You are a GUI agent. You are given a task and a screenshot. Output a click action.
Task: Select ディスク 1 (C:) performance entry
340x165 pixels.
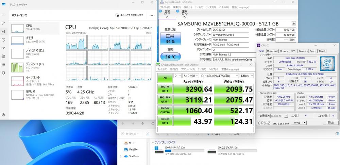click(34, 67)
